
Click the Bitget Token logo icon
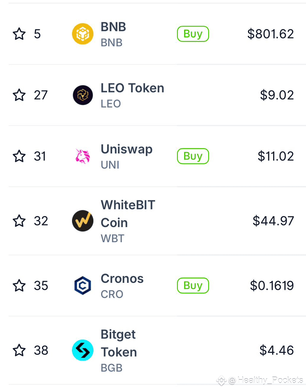click(x=83, y=350)
